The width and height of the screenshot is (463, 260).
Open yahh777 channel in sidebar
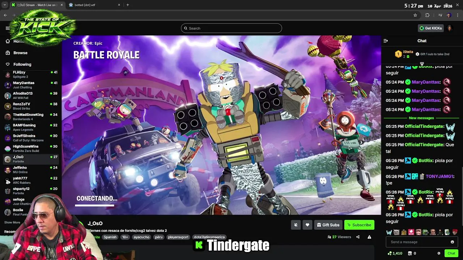[x=31, y=180]
